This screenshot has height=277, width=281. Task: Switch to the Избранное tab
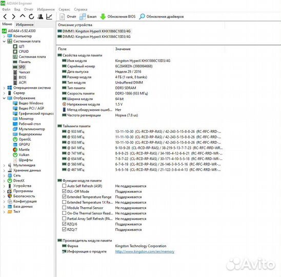pyautogui.click(x=25, y=25)
